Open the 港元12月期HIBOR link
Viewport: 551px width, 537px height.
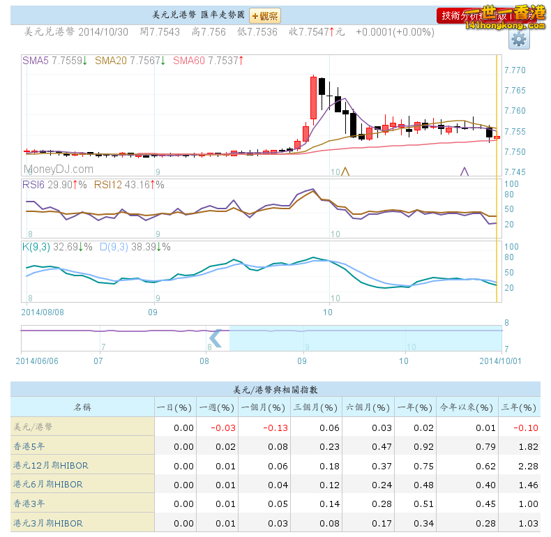[51, 465]
